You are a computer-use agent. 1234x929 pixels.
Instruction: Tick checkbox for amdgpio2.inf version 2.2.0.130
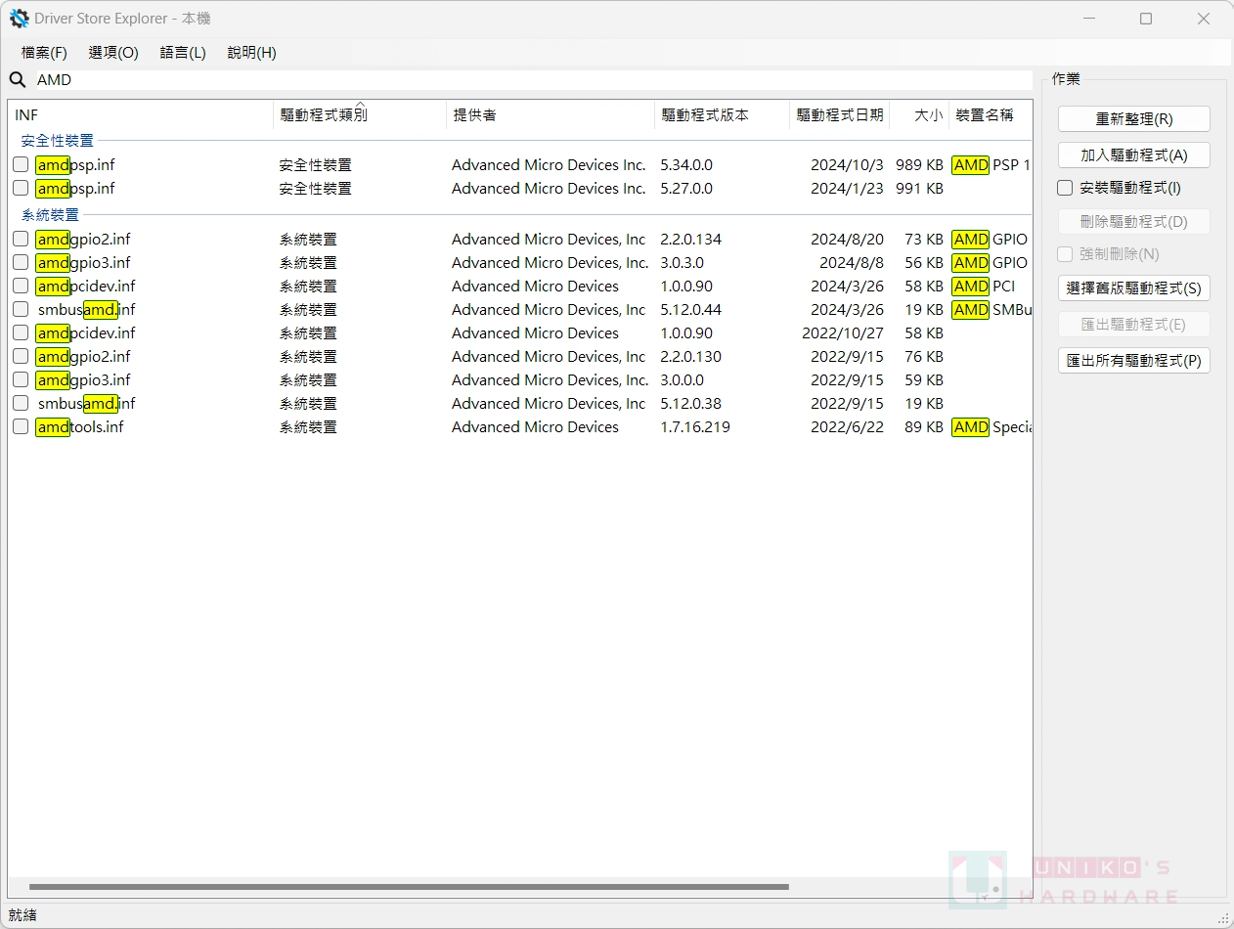[x=21, y=357]
